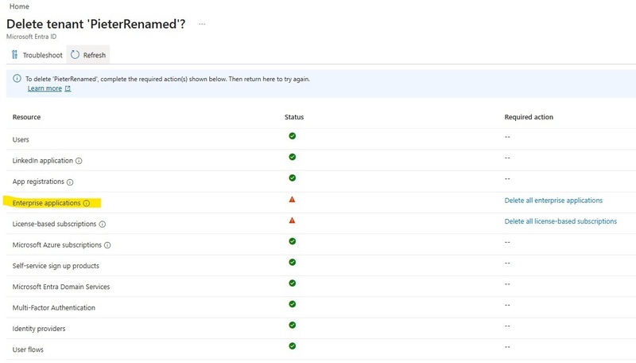Click info icon beside Enterprise applications
The image size is (636, 363).
pos(87,203)
